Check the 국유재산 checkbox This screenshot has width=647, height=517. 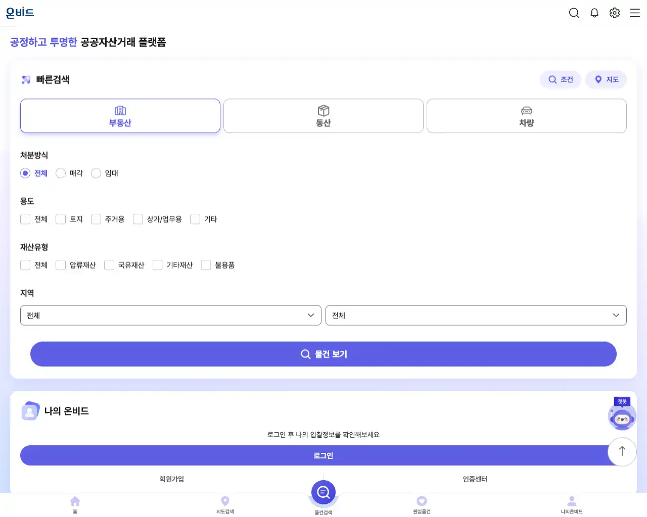coord(109,265)
